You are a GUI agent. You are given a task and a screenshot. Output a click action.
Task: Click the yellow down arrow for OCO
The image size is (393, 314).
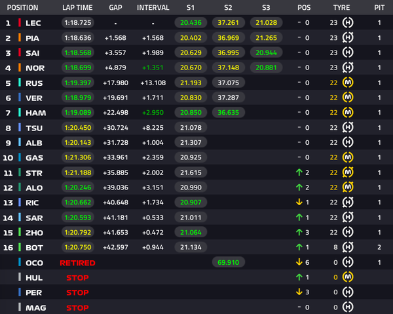tap(299, 262)
